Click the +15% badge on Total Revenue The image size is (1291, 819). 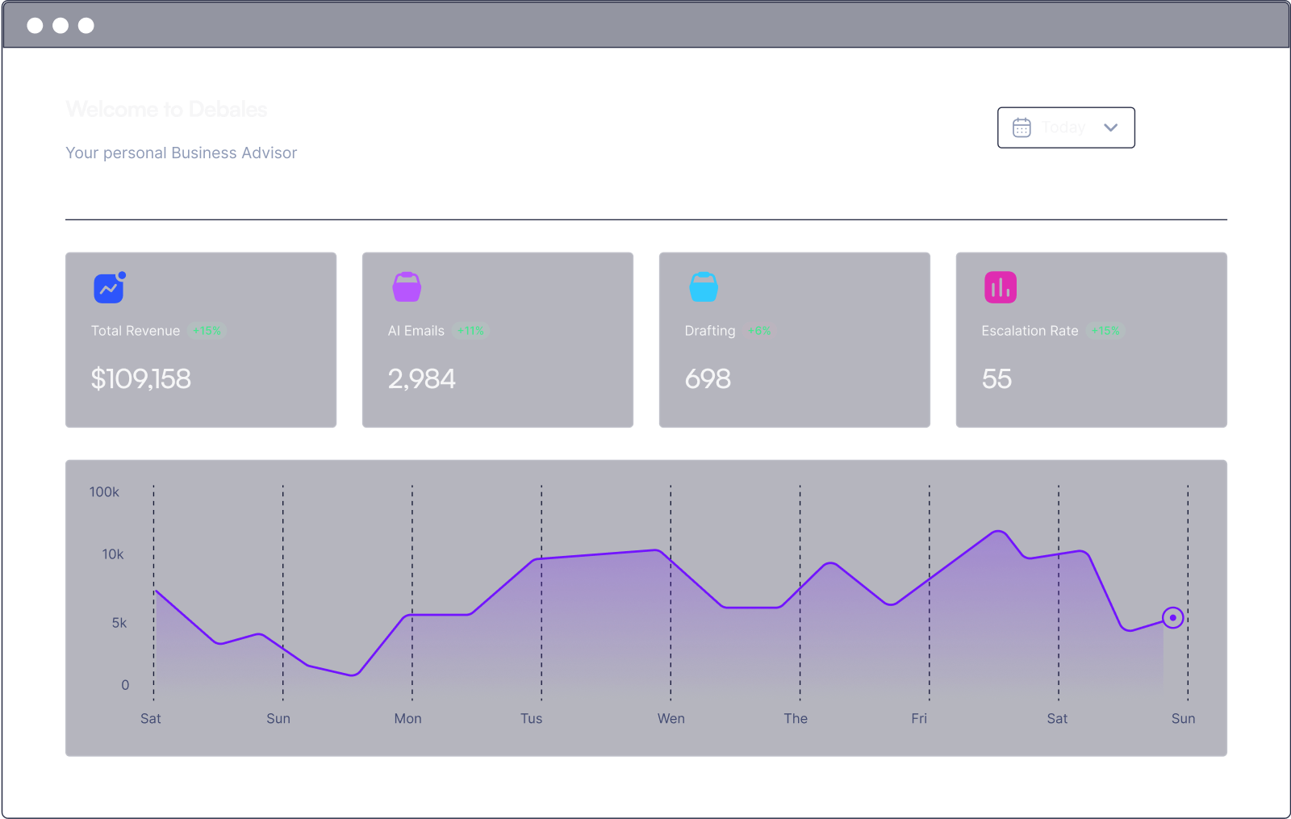pyautogui.click(x=207, y=331)
